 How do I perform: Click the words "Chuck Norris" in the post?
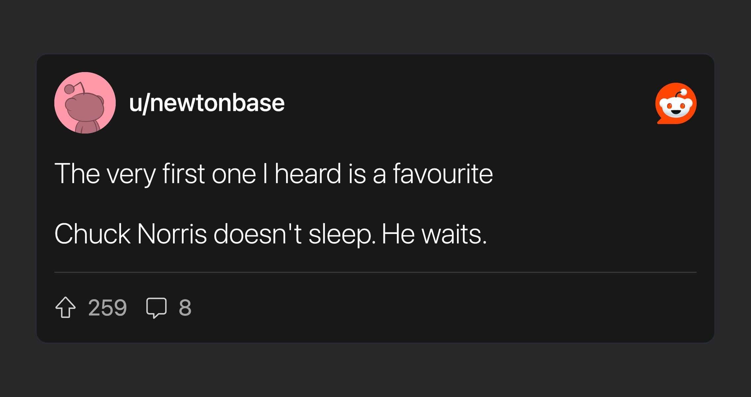(130, 234)
